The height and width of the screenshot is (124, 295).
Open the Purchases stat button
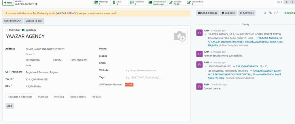click(x=138, y=3)
